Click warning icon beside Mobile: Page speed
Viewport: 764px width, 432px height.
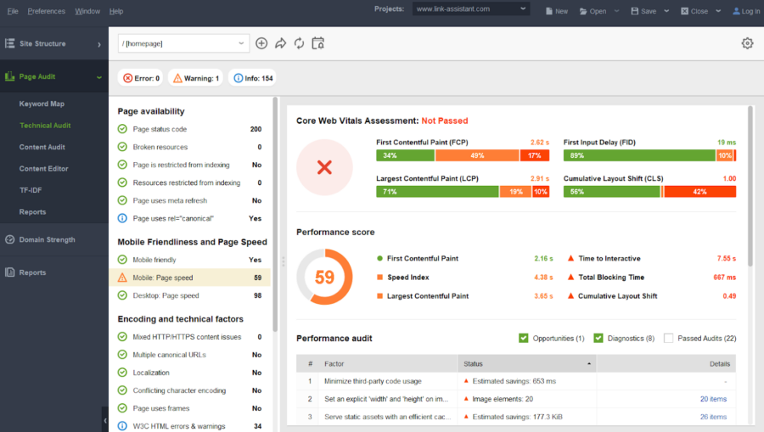point(122,278)
